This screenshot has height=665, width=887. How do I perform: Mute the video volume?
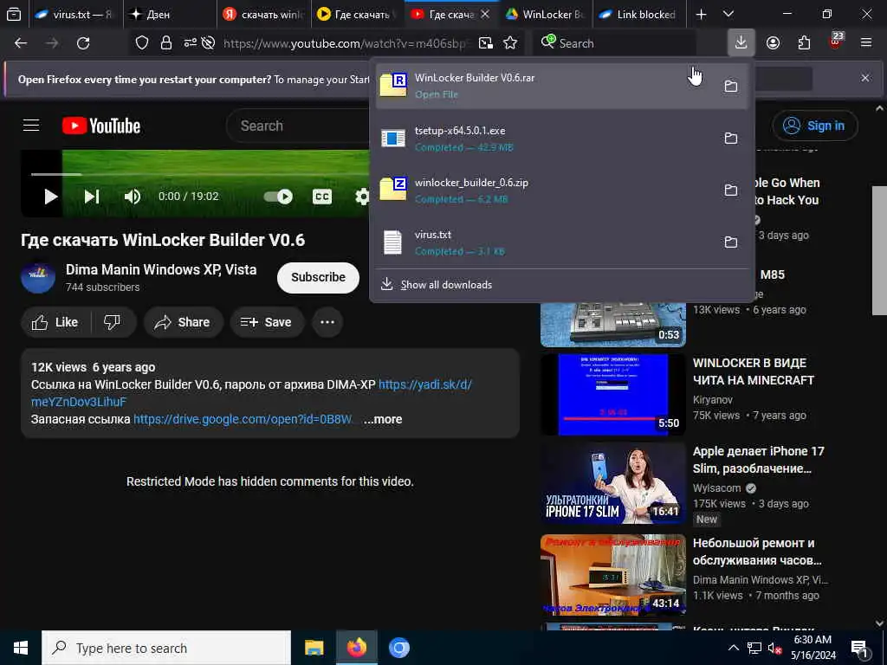pos(132,197)
